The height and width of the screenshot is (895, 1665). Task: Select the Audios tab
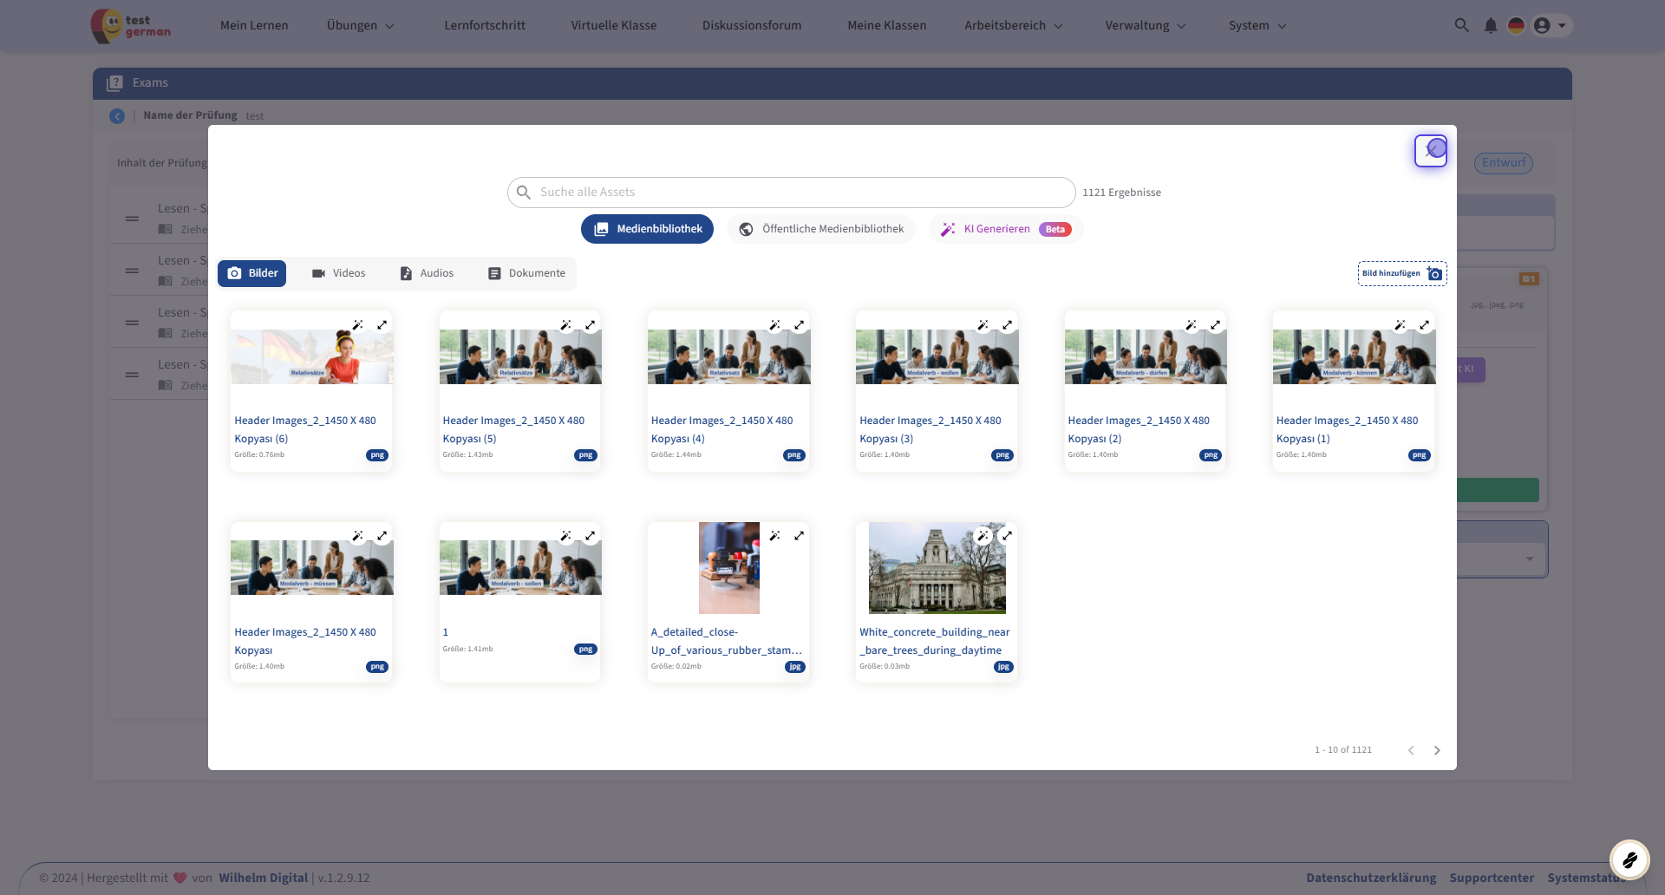pos(427,273)
